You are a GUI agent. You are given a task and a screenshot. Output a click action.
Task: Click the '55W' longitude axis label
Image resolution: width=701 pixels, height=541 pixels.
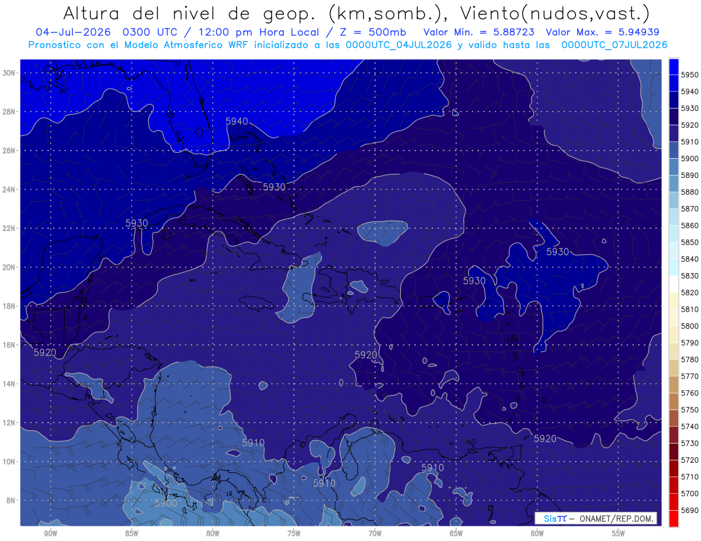[618, 533]
